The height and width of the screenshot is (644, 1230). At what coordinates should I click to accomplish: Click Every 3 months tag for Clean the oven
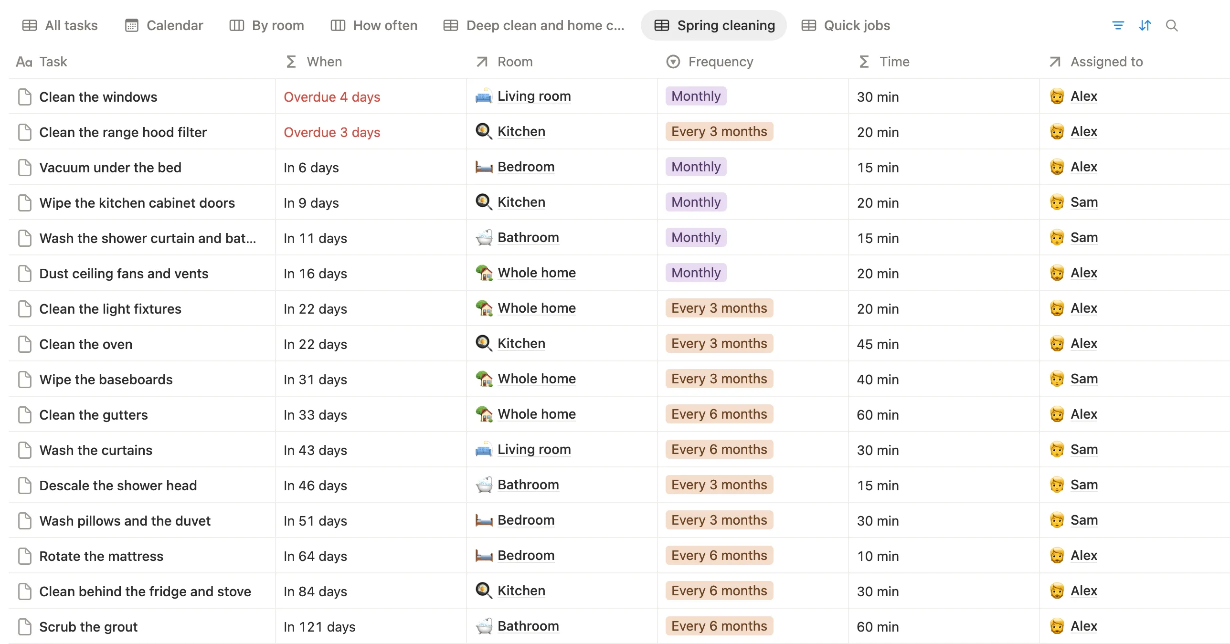[719, 343]
